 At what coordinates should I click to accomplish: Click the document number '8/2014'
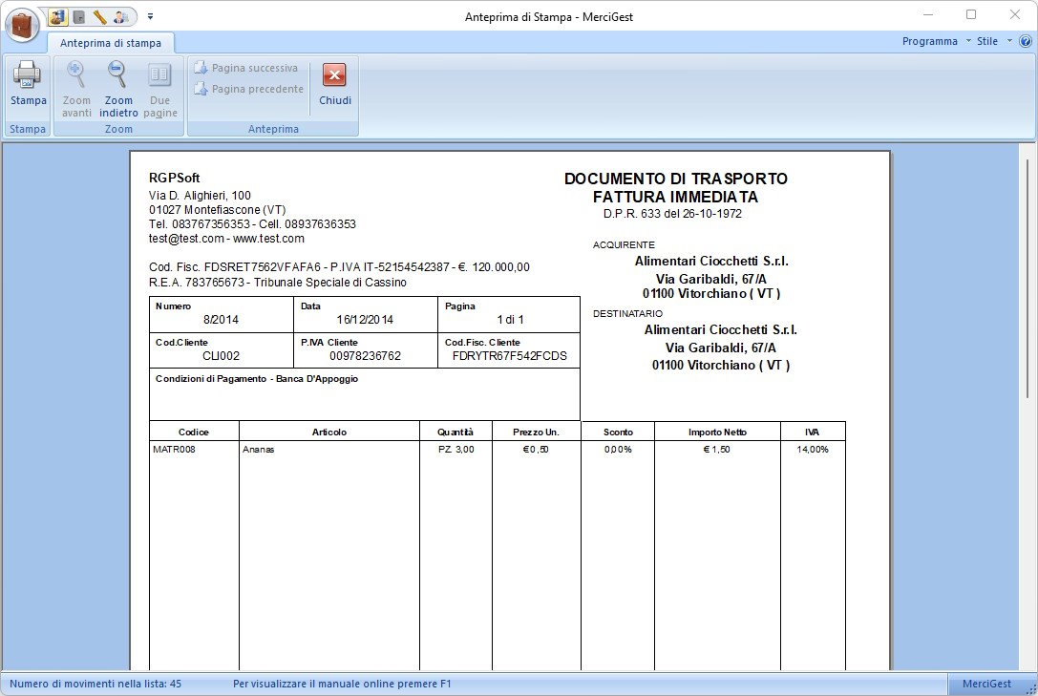[221, 320]
